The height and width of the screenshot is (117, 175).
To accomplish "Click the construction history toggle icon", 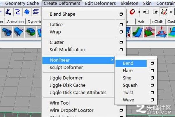I will point(164,12).
